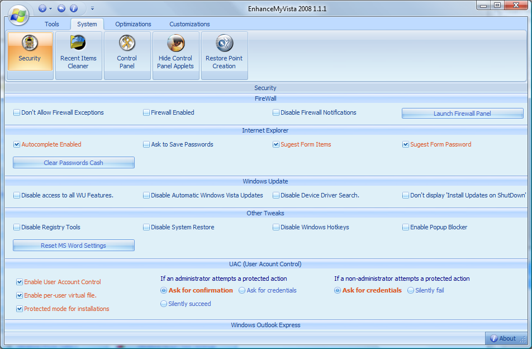Image resolution: width=532 pixels, height=349 pixels.
Task: Open dropdown arrow beside first quick-access icon
Action: tap(50, 8)
